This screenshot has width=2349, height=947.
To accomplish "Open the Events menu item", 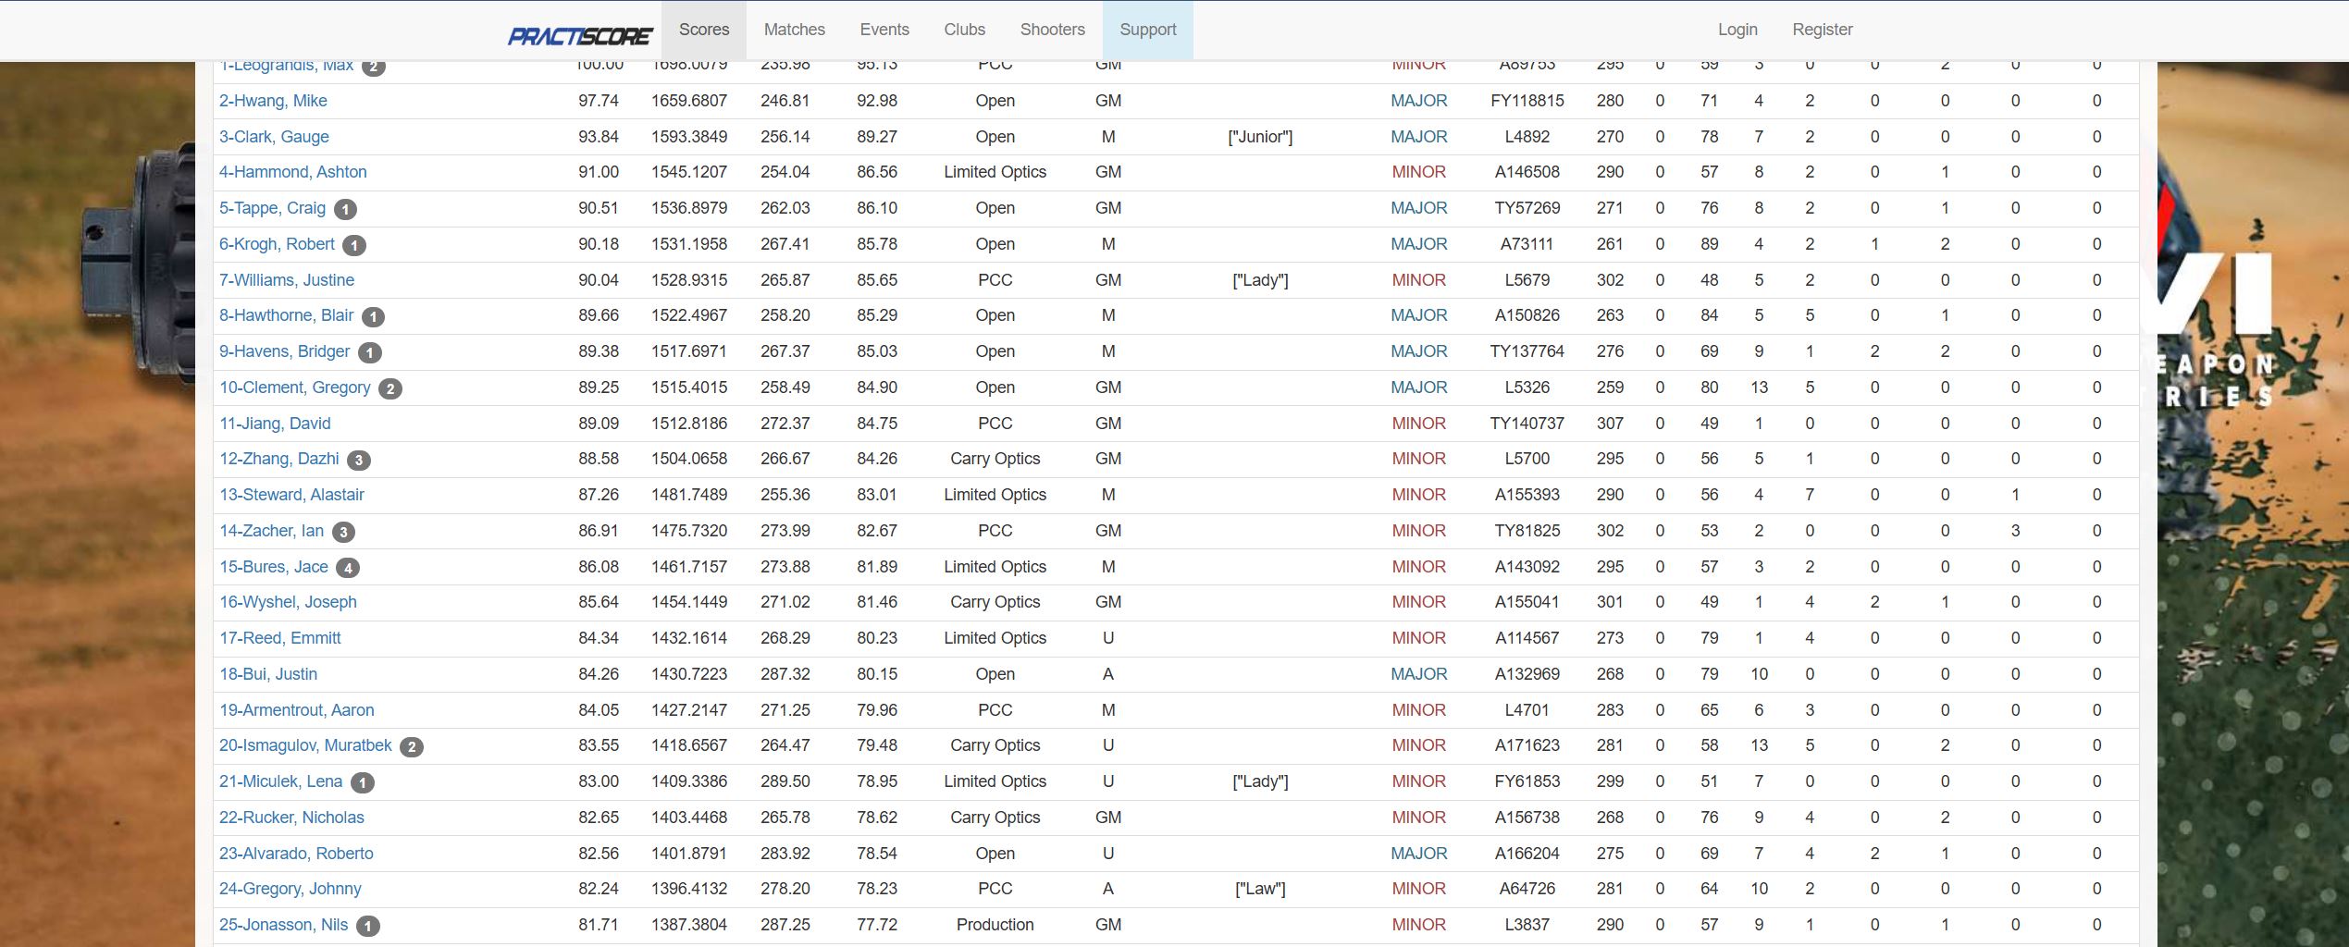I will click(x=884, y=30).
